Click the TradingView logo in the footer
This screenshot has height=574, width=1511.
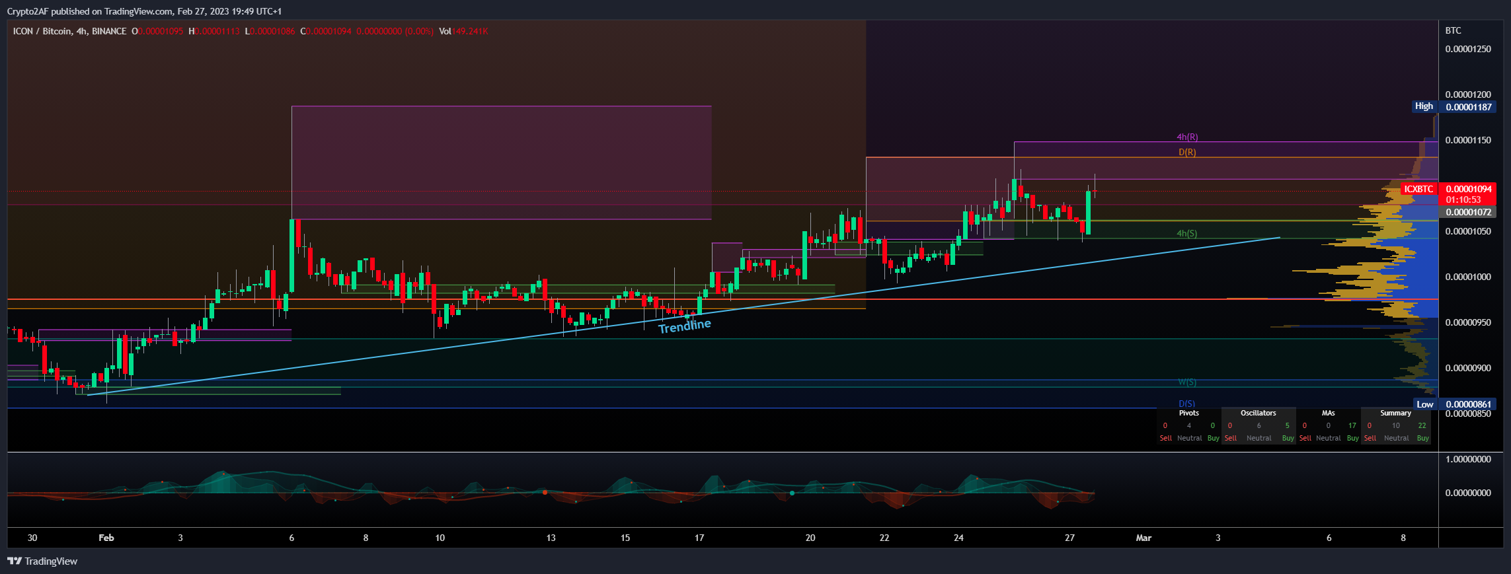coord(42,561)
